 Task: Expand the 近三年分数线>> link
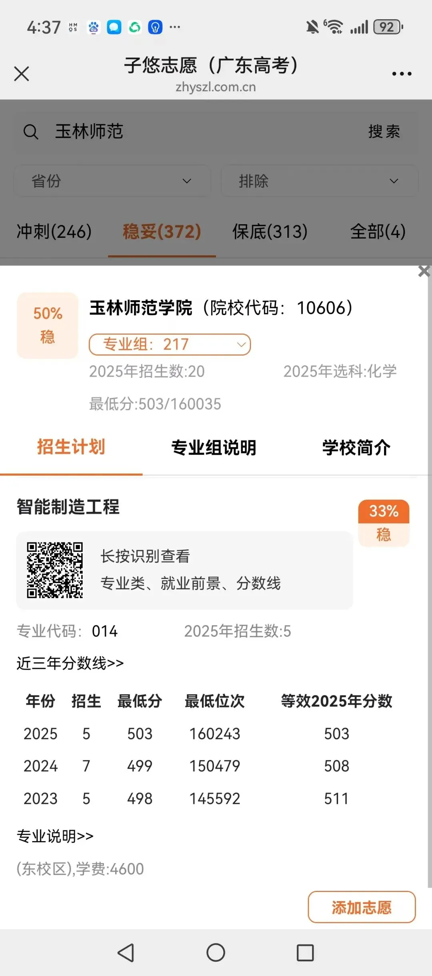(70, 663)
